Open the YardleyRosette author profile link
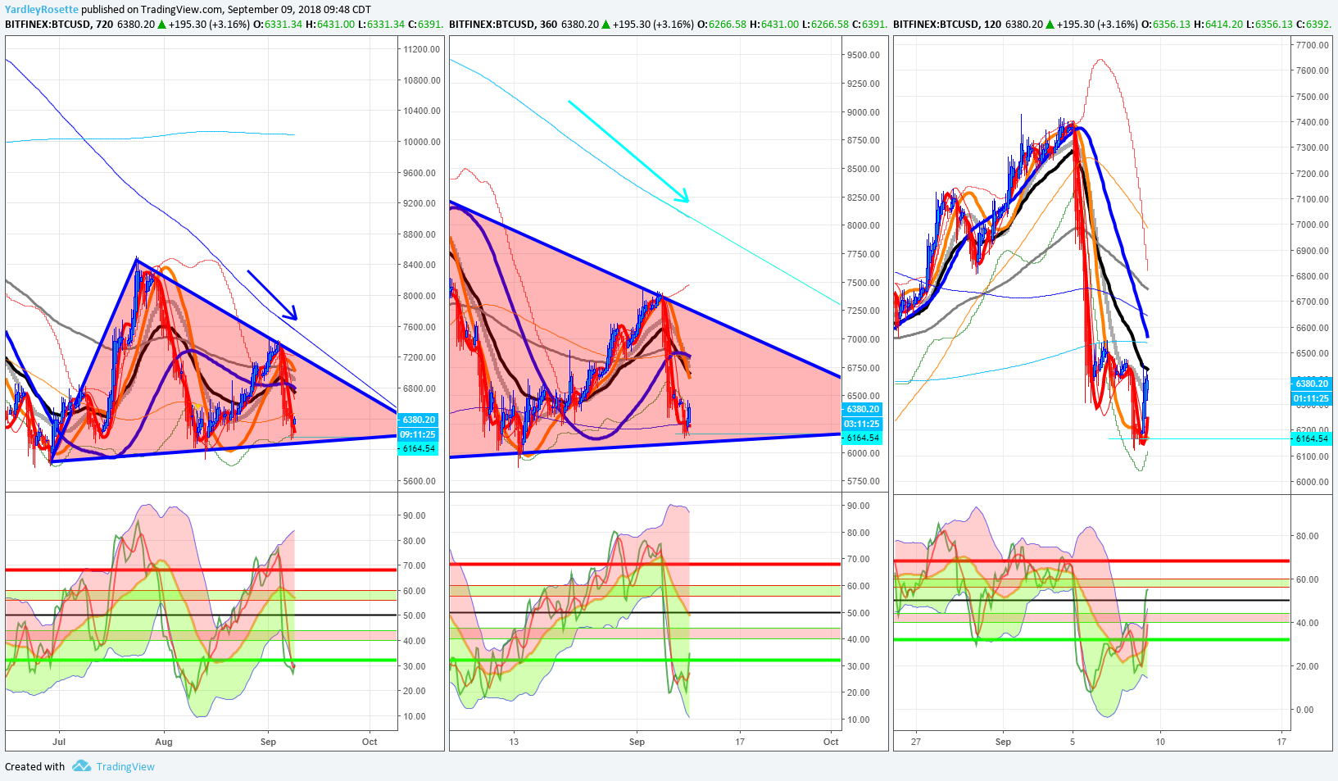The image size is (1338, 781). click(42, 10)
